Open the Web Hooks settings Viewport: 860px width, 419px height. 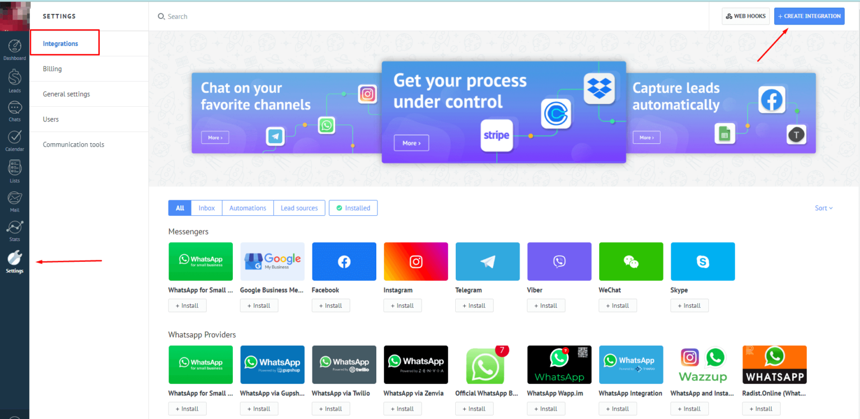(x=745, y=16)
